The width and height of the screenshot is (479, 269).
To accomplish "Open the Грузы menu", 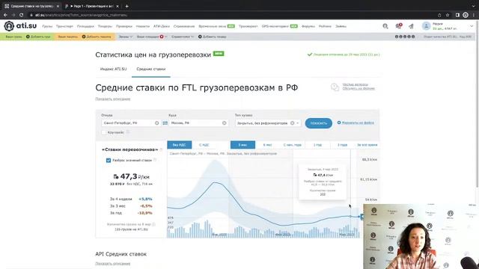I will click(47, 26).
